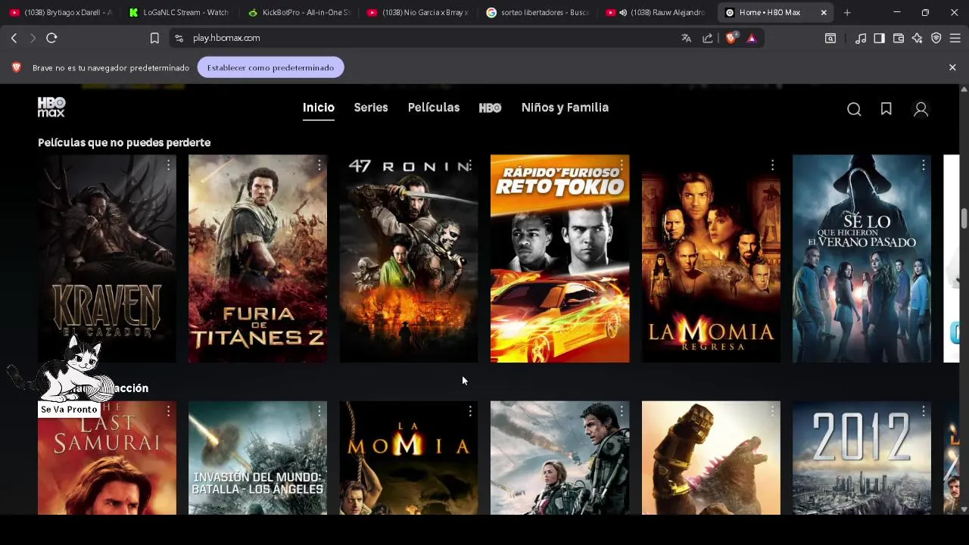Click the search tabs sidebar icon
969x545 pixels.
pos(830,38)
